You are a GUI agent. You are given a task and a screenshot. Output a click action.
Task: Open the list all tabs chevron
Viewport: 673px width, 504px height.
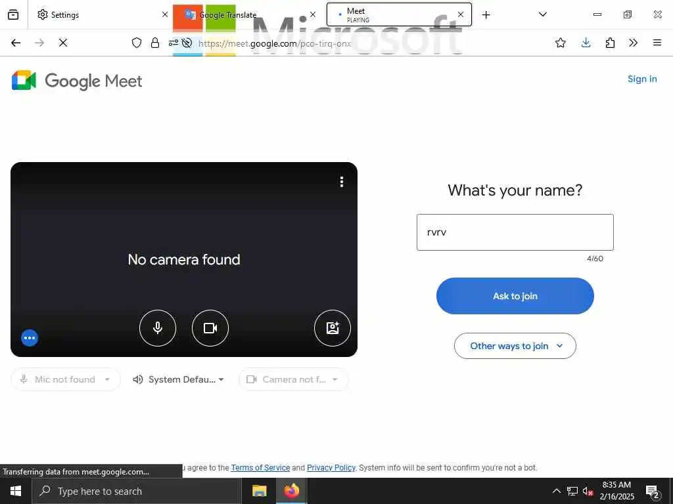pyautogui.click(x=542, y=14)
